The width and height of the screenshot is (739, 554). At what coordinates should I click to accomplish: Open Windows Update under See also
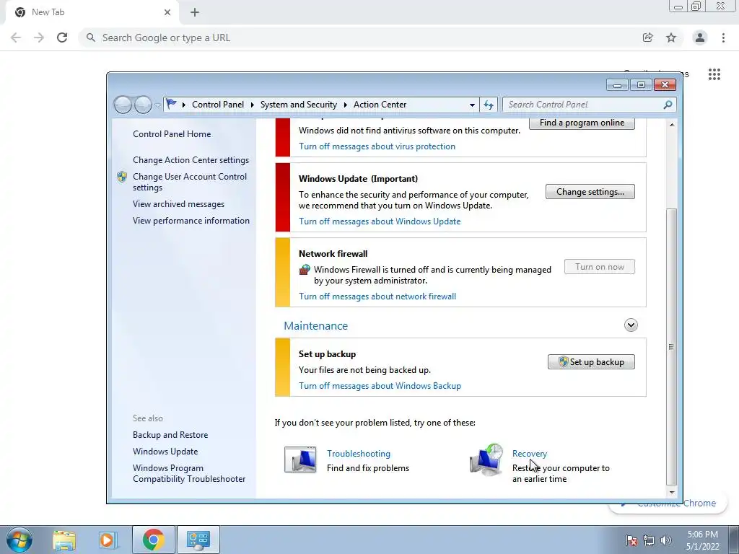click(165, 452)
